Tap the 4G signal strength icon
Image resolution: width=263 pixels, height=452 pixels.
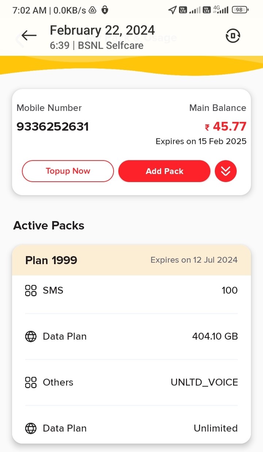tap(221, 10)
